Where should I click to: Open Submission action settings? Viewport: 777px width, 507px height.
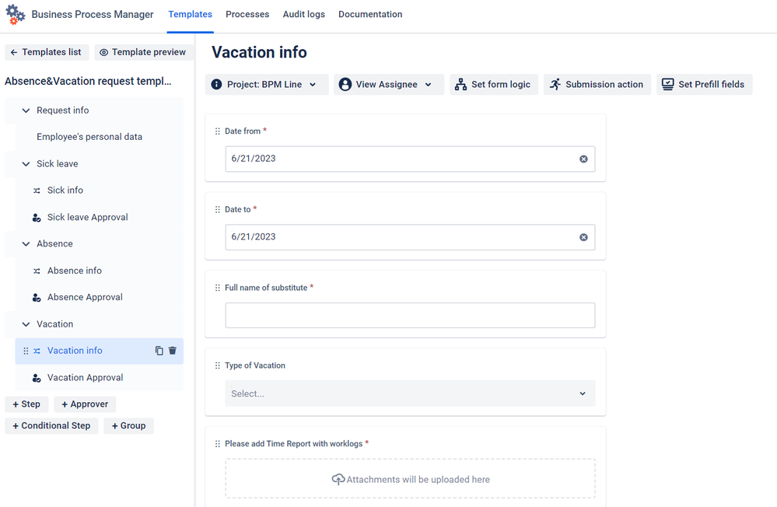[597, 84]
